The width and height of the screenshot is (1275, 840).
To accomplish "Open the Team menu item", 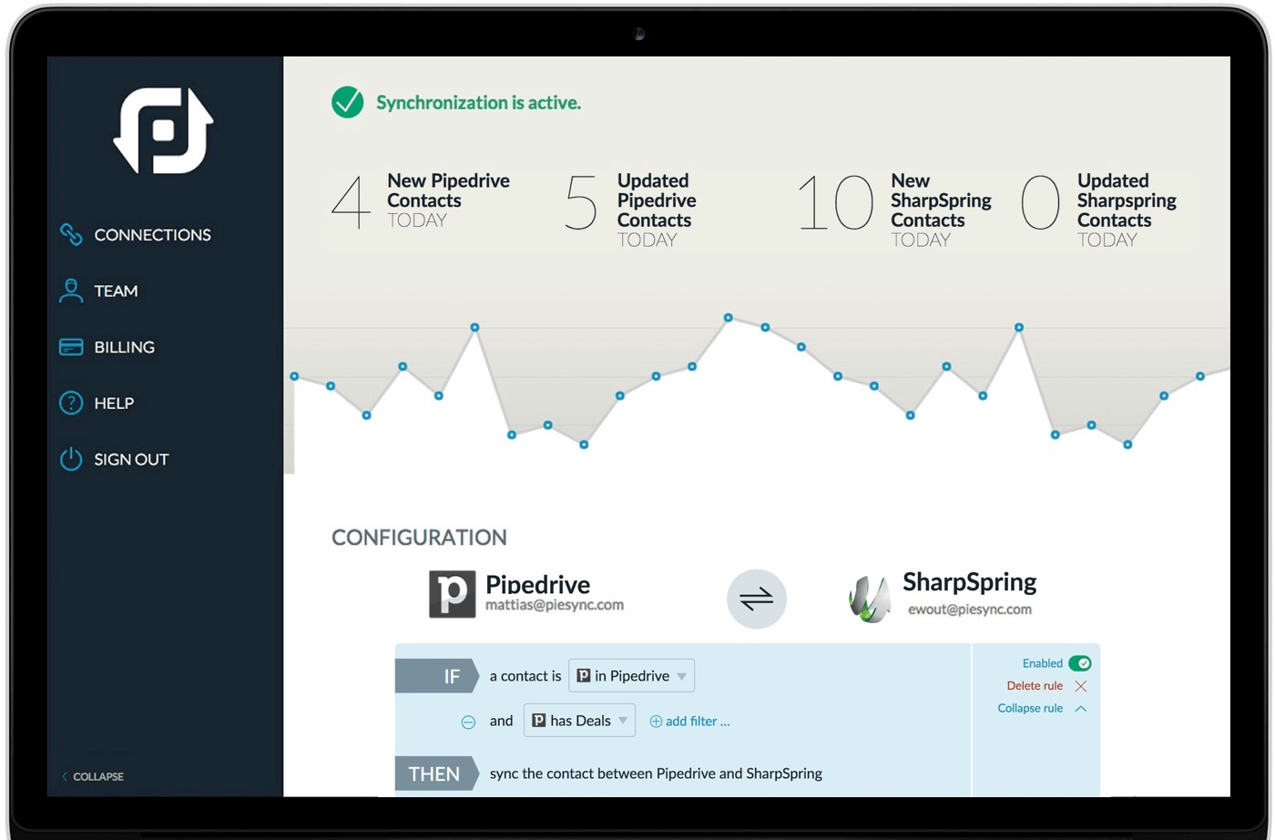I will (x=116, y=291).
